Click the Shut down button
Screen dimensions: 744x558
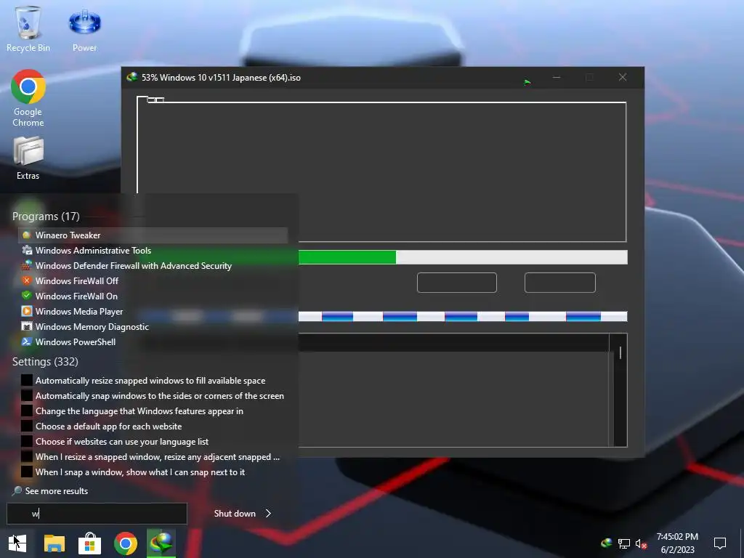coord(235,514)
